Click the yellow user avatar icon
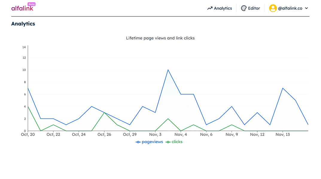Image resolution: width=321 pixels, height=179 pixels. tap(273, 8)
